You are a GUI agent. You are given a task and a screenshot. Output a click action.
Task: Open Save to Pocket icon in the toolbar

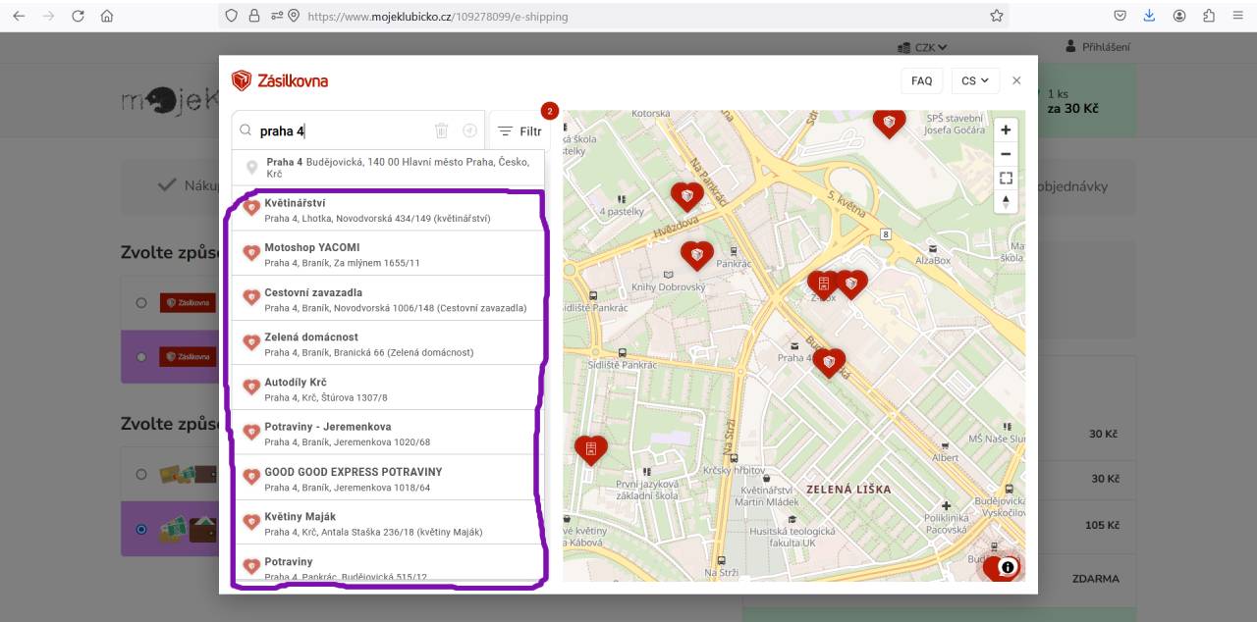(x=1120, y=16)
